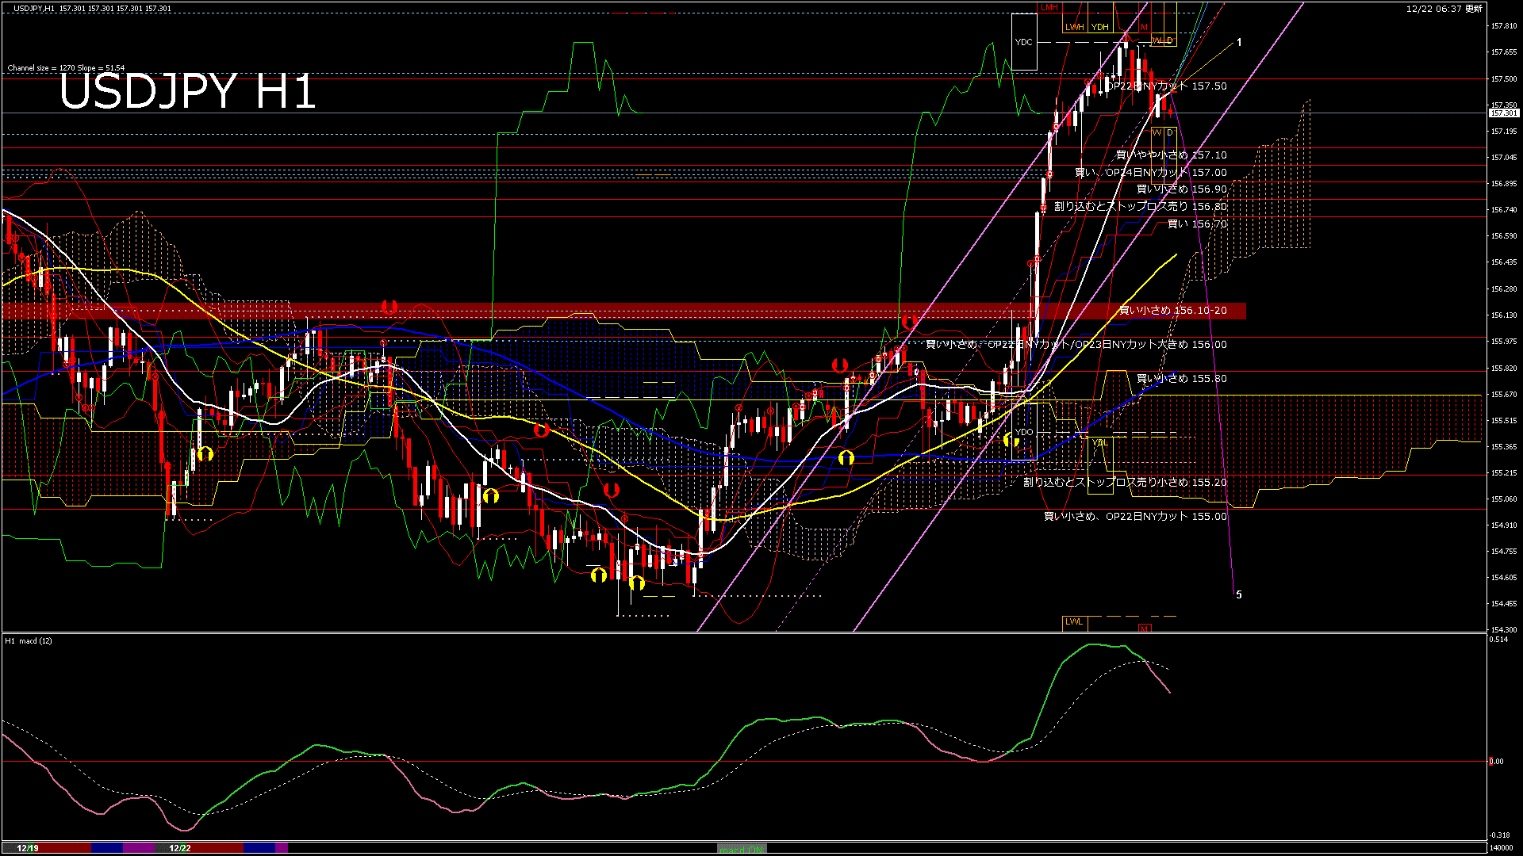The width and height of the screenshot is (1523, 856).
Task: Click the YDO marker box
Action: pos(1024,432)
